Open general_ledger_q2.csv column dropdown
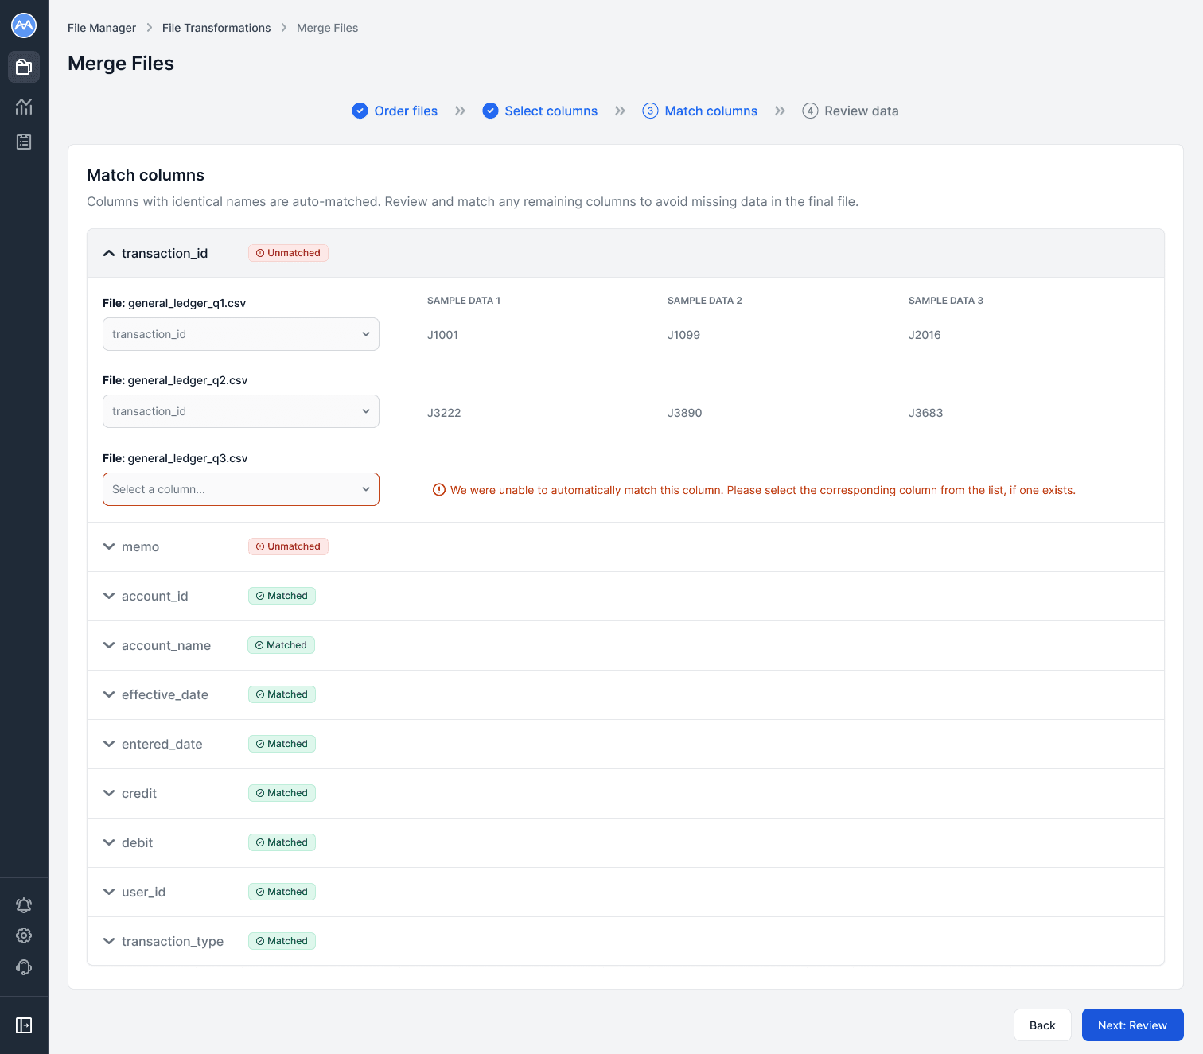The image size is (1203, 1054). (241, 411)
